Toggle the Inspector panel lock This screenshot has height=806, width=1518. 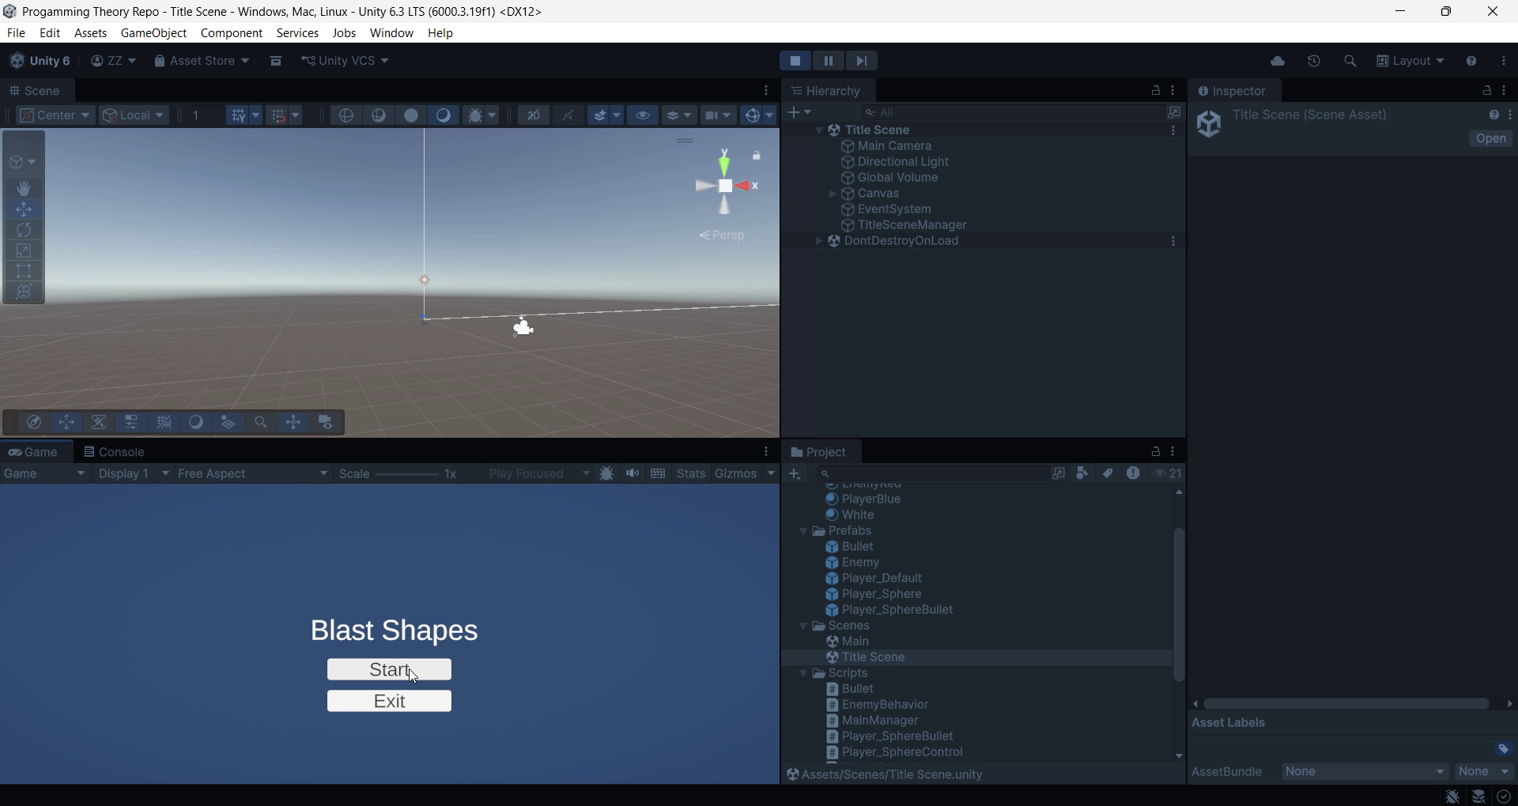click(x=1487, y=91)
